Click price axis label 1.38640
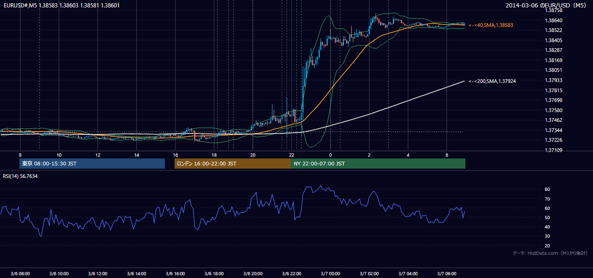 click(x=553, y=20)
